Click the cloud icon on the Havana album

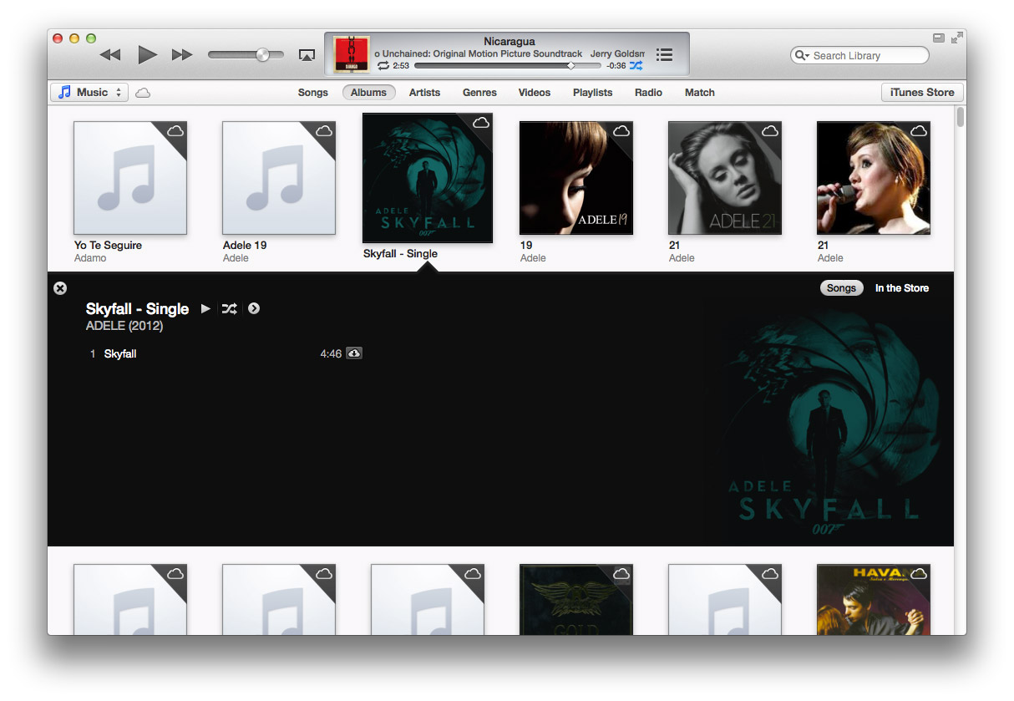tap(919, 574)
